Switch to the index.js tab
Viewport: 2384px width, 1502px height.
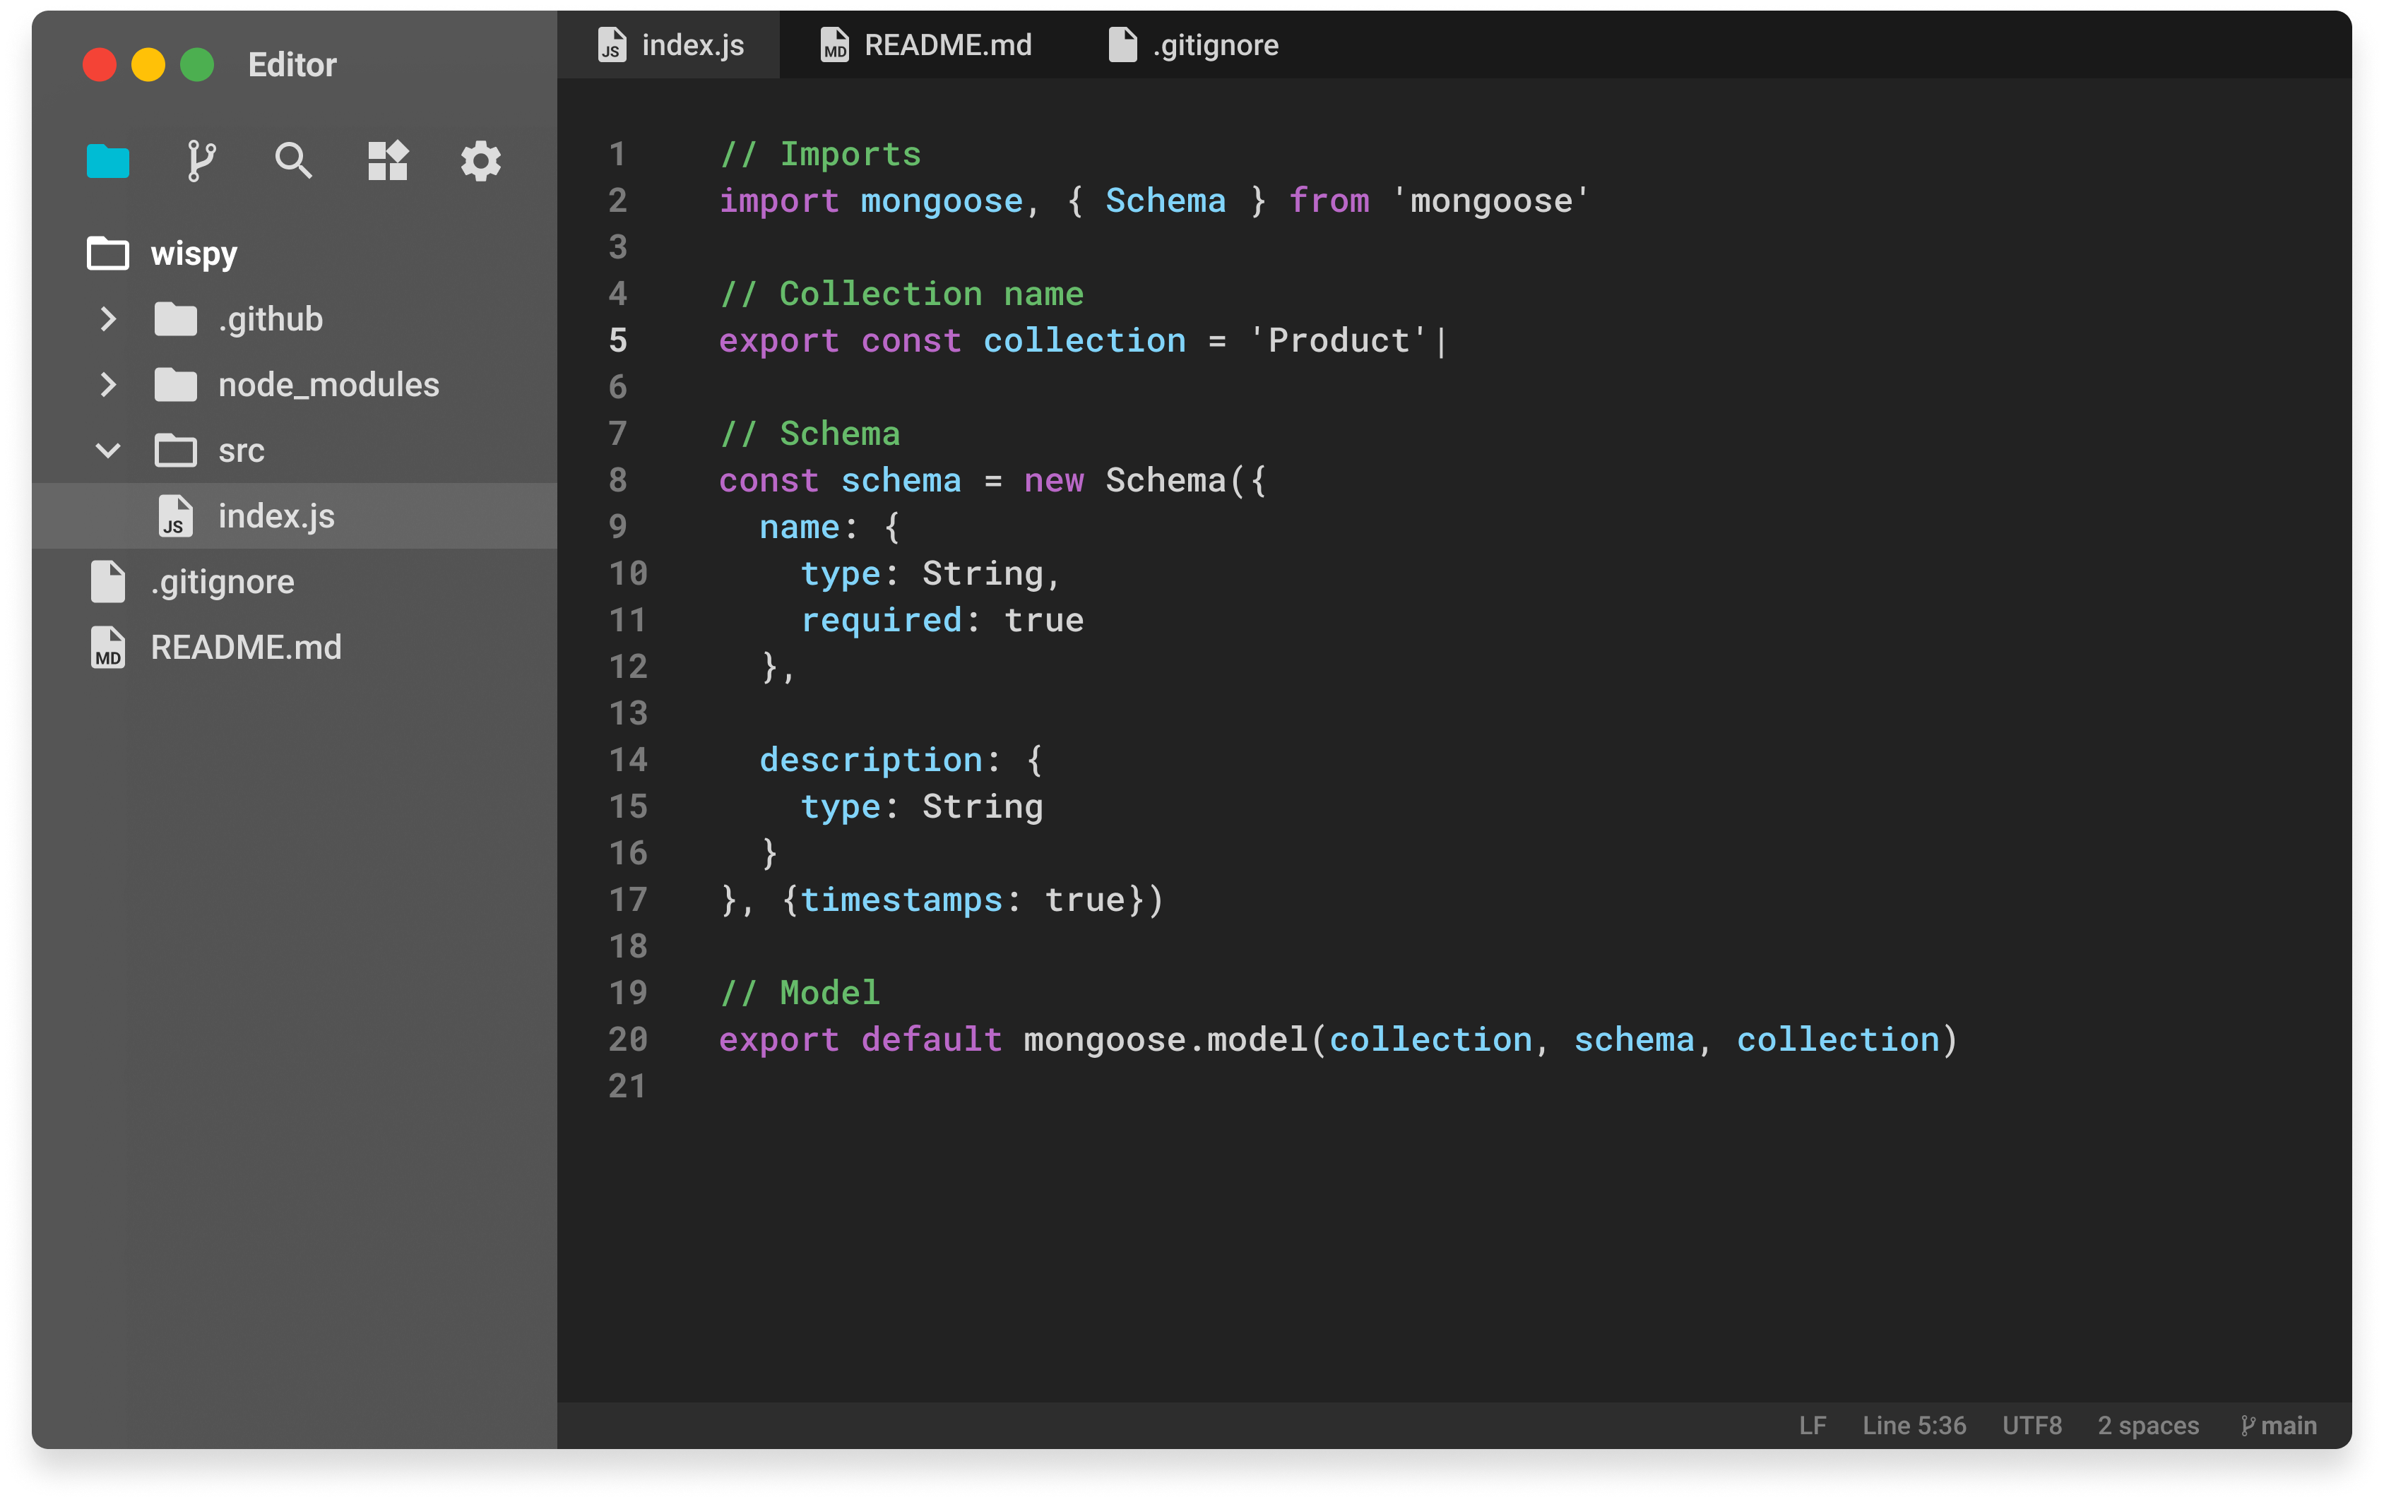coord(669,44)
